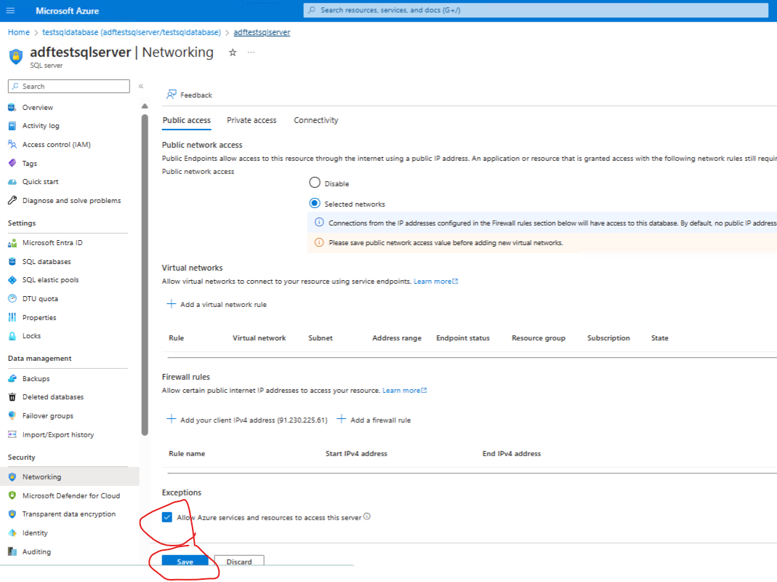Switch to the Private access tab
The height and width of the screenshot is (582, 777).
click(x=251, y=121)
